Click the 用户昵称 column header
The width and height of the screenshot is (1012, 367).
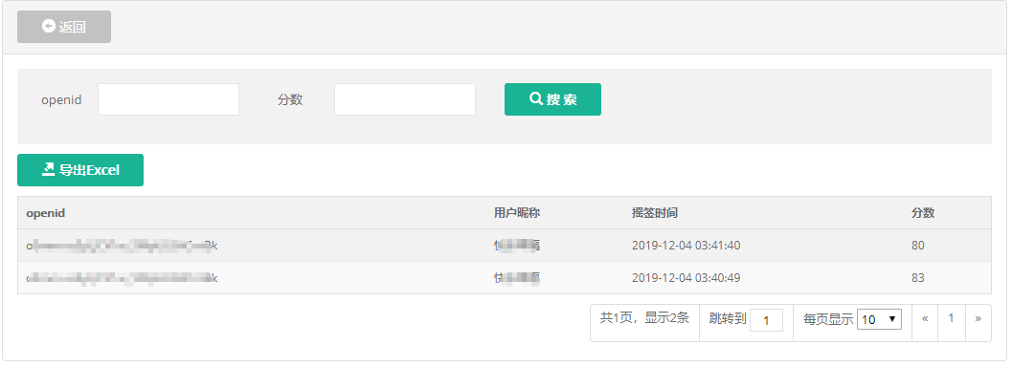click(x=517, y=213)
